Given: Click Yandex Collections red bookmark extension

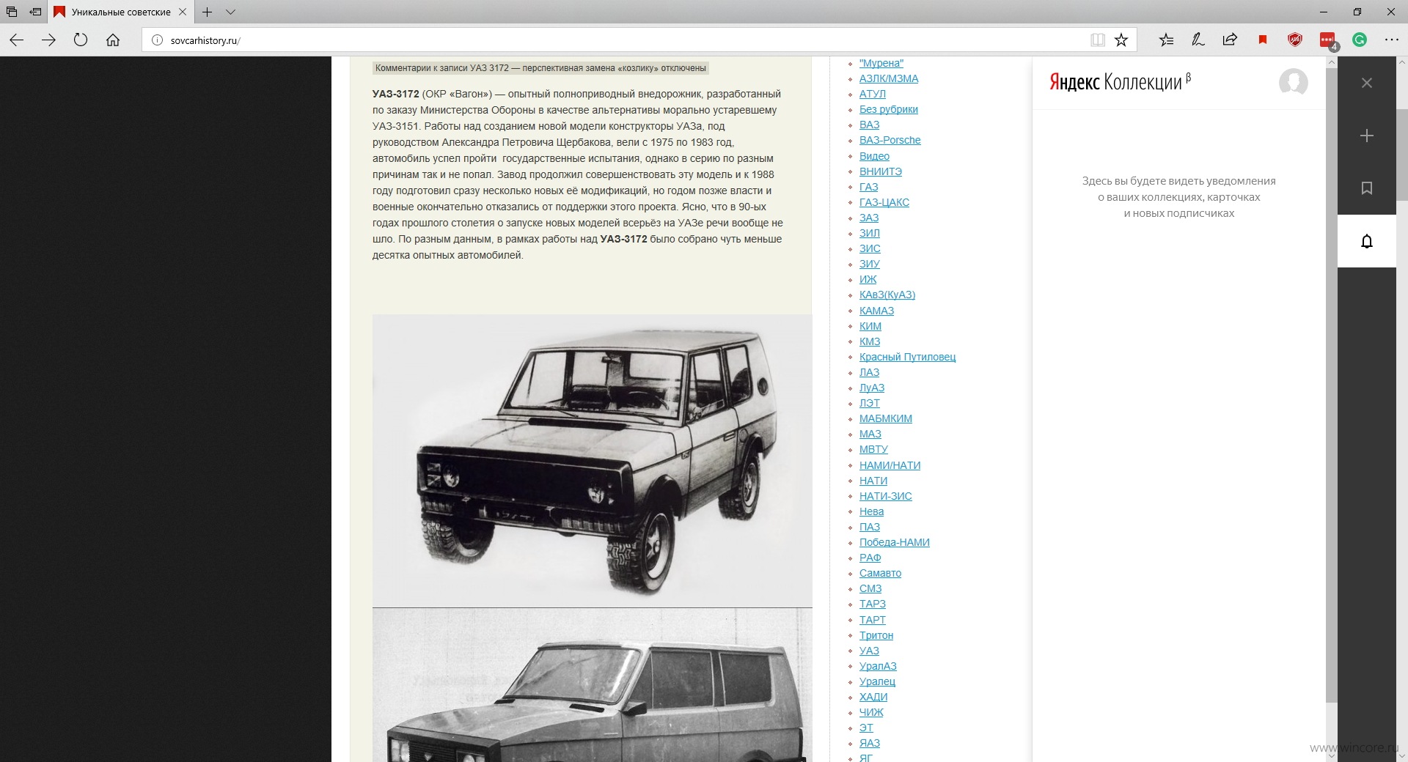Looking at the screenshot, I should point(1263,40).
